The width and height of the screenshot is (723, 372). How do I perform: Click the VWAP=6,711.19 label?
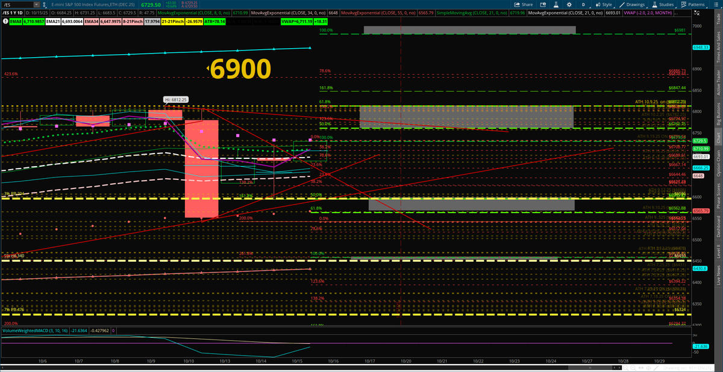296,22
